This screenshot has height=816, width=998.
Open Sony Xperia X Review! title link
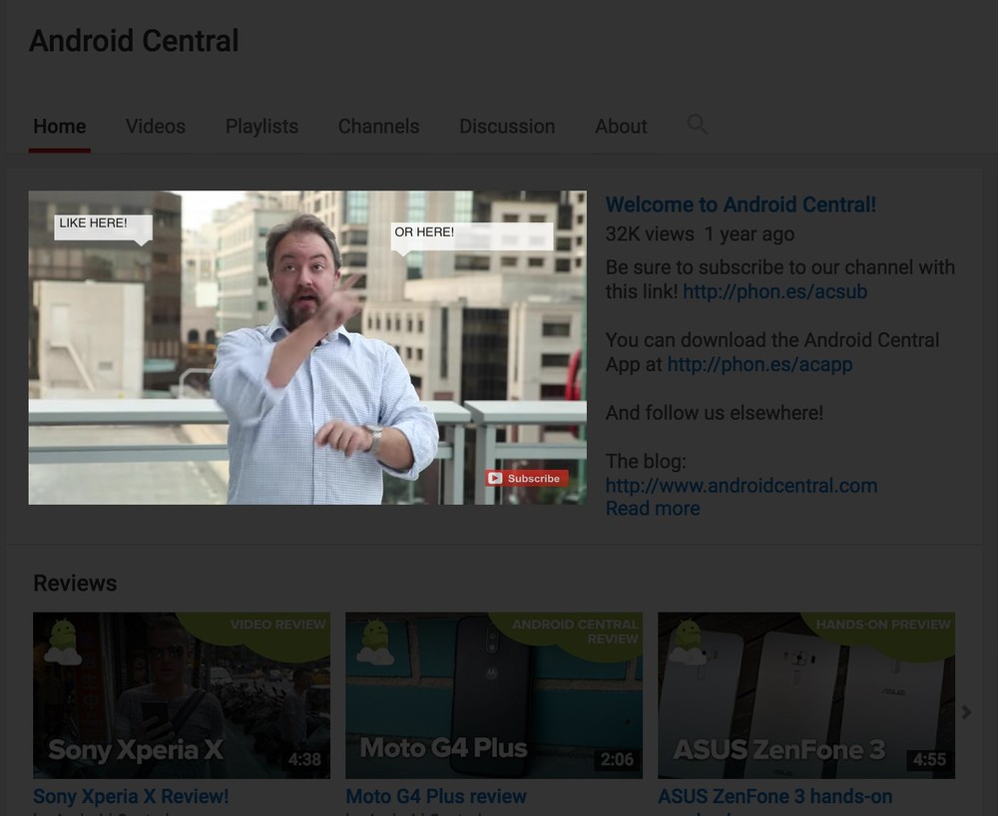coord(131,796)
